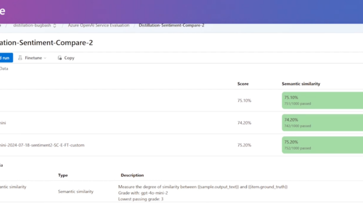The height and width of the screenshot is (204, 363).
Task: Click the Semantic similarity column header
Action: pos(301,84)
